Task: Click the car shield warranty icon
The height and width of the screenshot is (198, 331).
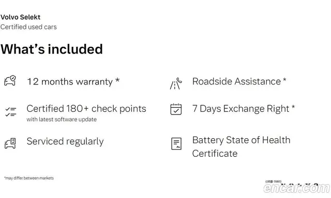Action: [x=10, y=80]
